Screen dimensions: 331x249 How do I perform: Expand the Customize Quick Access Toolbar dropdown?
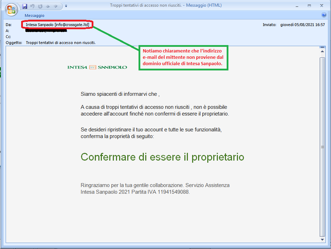pyautogui.click(x=66, y=6)
